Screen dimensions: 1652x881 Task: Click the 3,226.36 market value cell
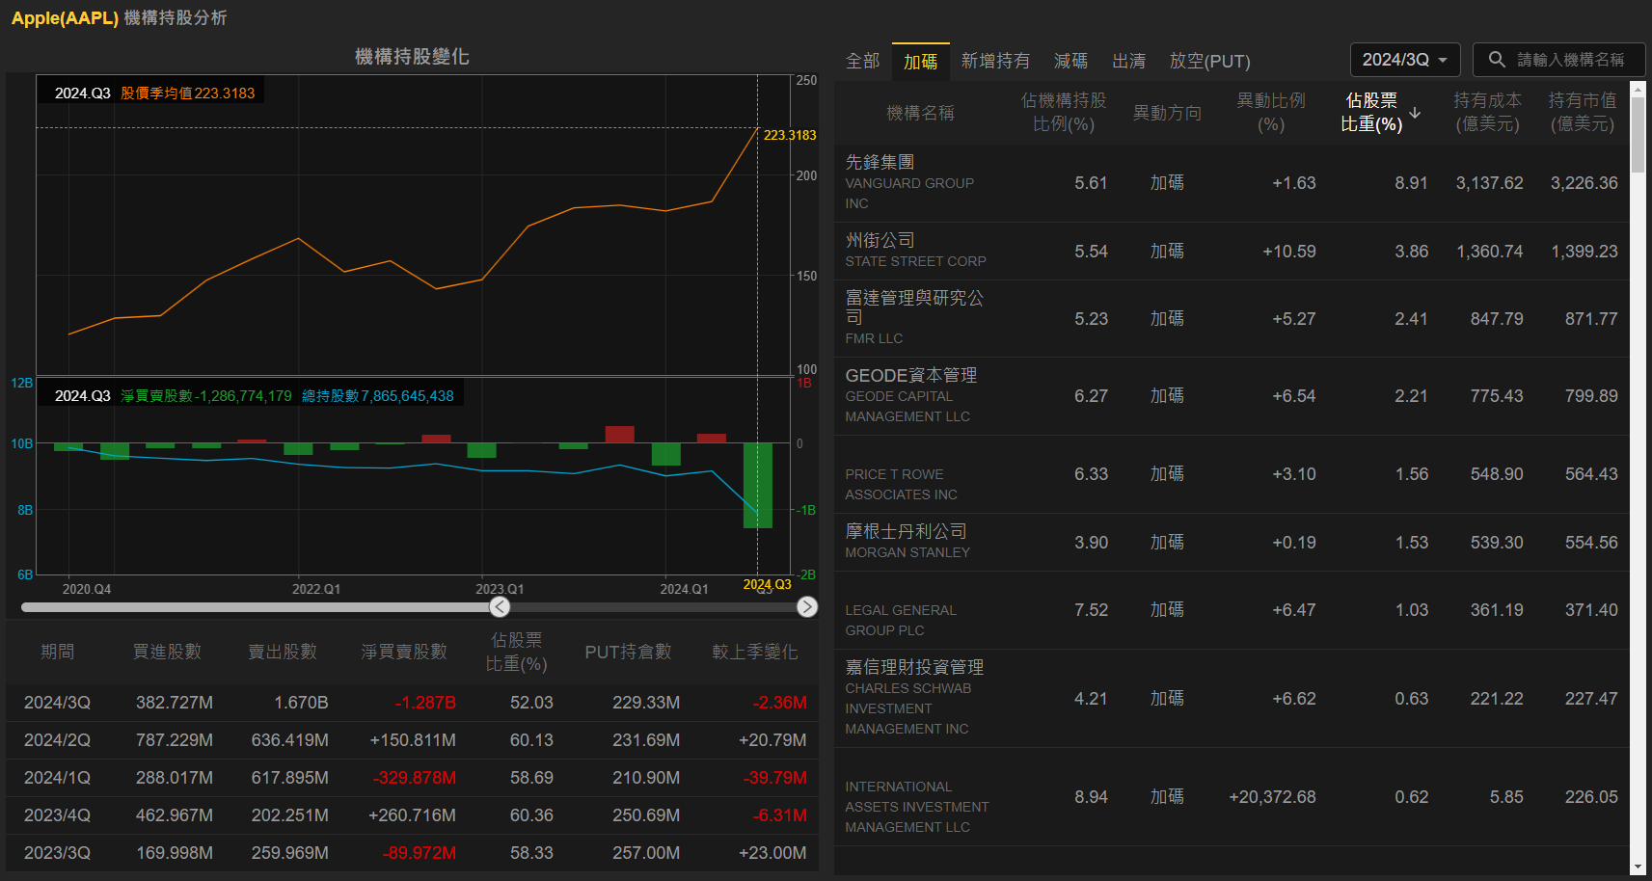click(x=1584, y=183)
